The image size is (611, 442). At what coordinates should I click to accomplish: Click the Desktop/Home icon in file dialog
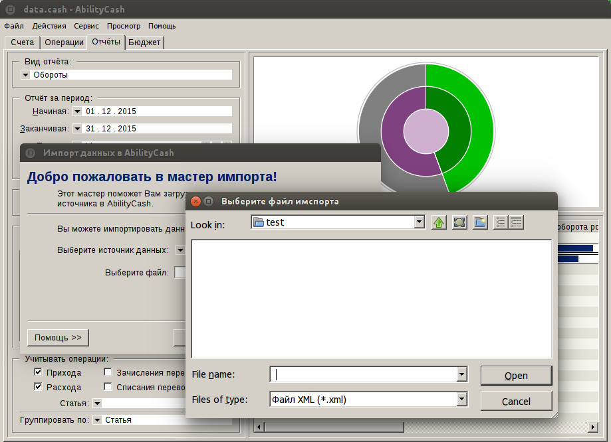tap(459, 222)
